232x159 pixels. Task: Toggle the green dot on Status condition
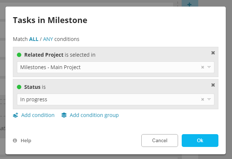coord(19,87)
